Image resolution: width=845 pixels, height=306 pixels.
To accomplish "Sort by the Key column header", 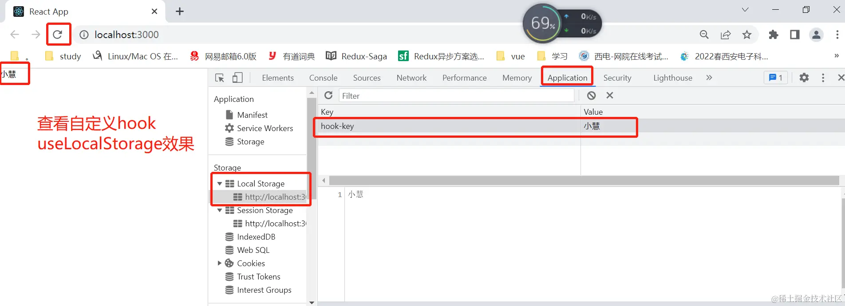I will click(x=449, y=112).
